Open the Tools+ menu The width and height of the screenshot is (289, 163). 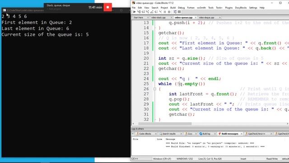pos(219,8)
